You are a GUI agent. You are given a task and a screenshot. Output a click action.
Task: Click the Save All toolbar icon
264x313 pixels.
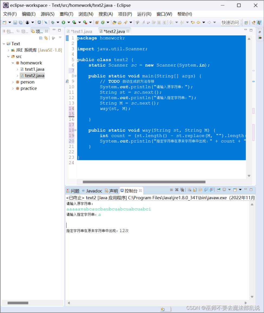pyautogui.click(x=21, y=22)
